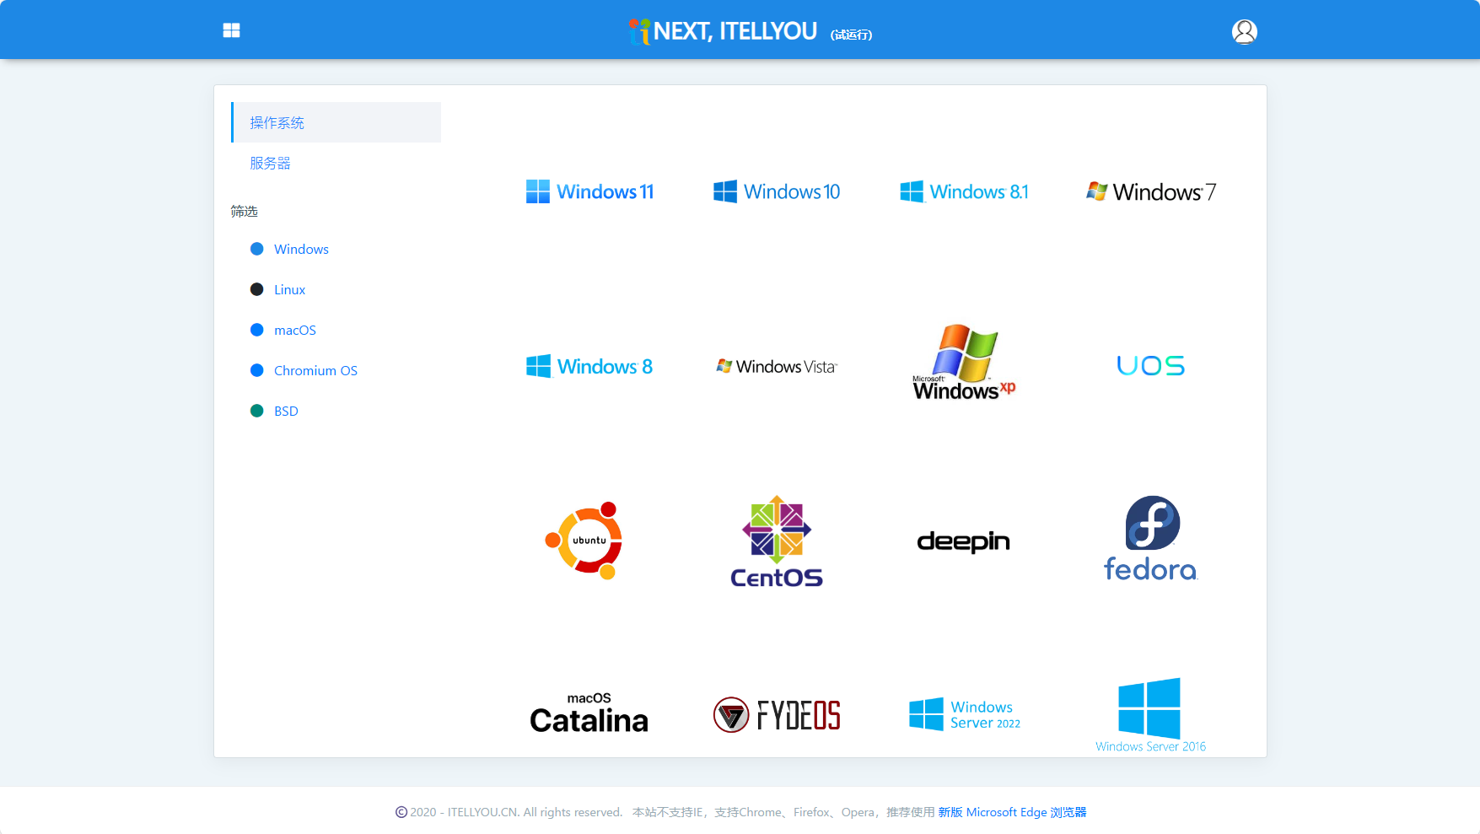Filter list by Windows

pos(301,250)
